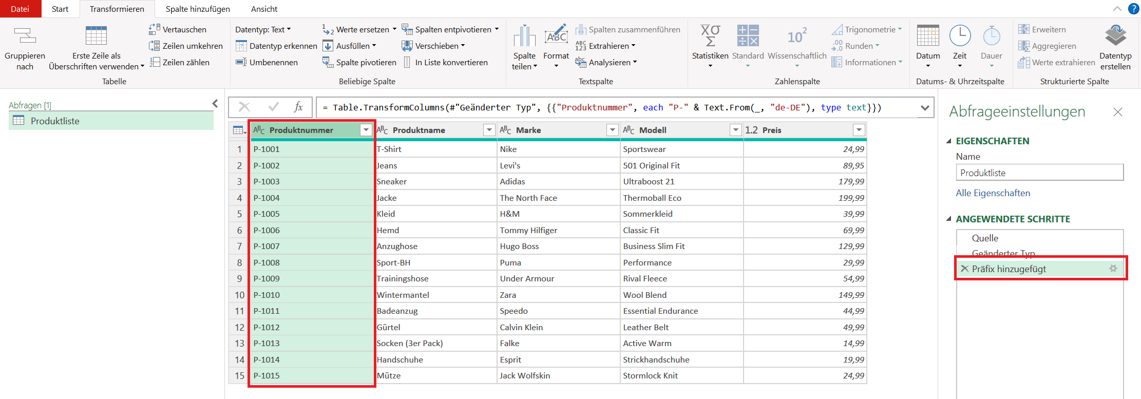Image resolution: width=1141 pixels, height=399 pixels.
Task: Switch to the Ansicht tab
Action: click(x=264, y=9)
